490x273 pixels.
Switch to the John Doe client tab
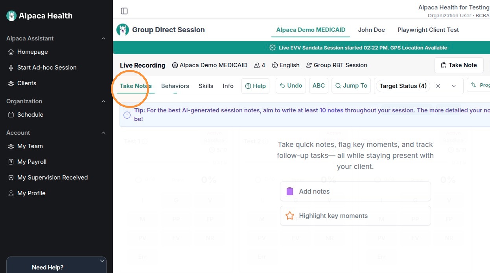pyautogui.click(x=371, y=30)
